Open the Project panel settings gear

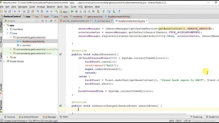(51, 21)
